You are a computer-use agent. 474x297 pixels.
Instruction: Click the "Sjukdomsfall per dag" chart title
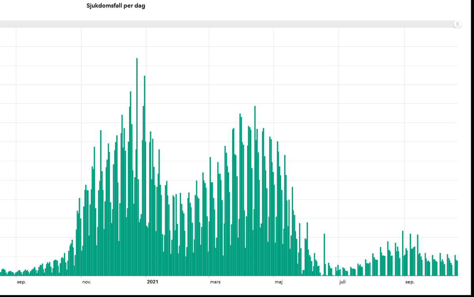click(116, 6)
